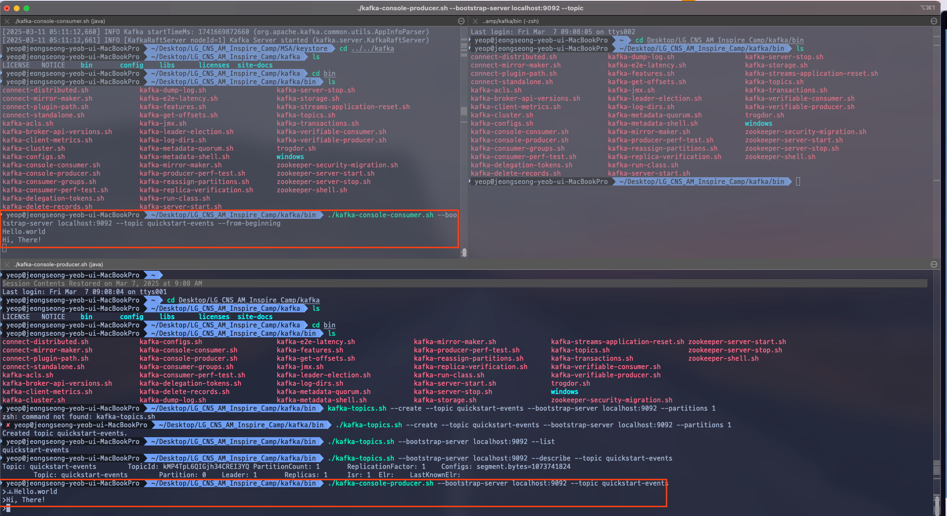Close the ..amp/kafka/bin (-zsh) pane
Viewport: 947px width, 516px height.
click(x=475, y=21)
